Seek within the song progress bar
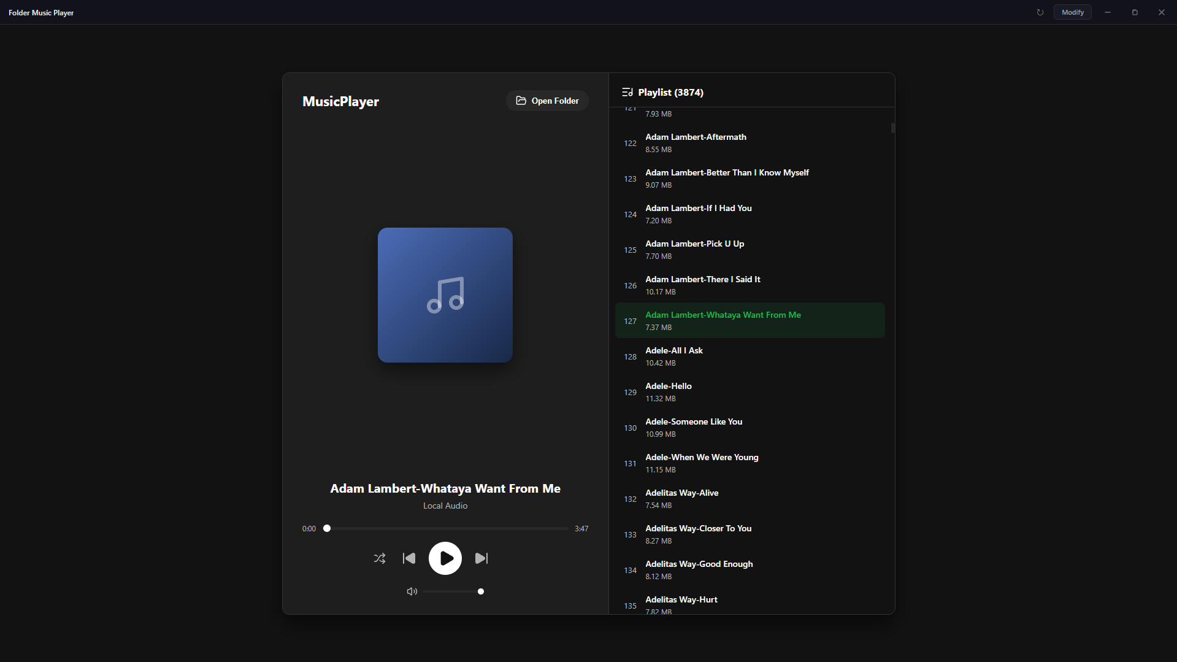The image size is (1177, 662). pyautogui.click(x=448, y=528)
